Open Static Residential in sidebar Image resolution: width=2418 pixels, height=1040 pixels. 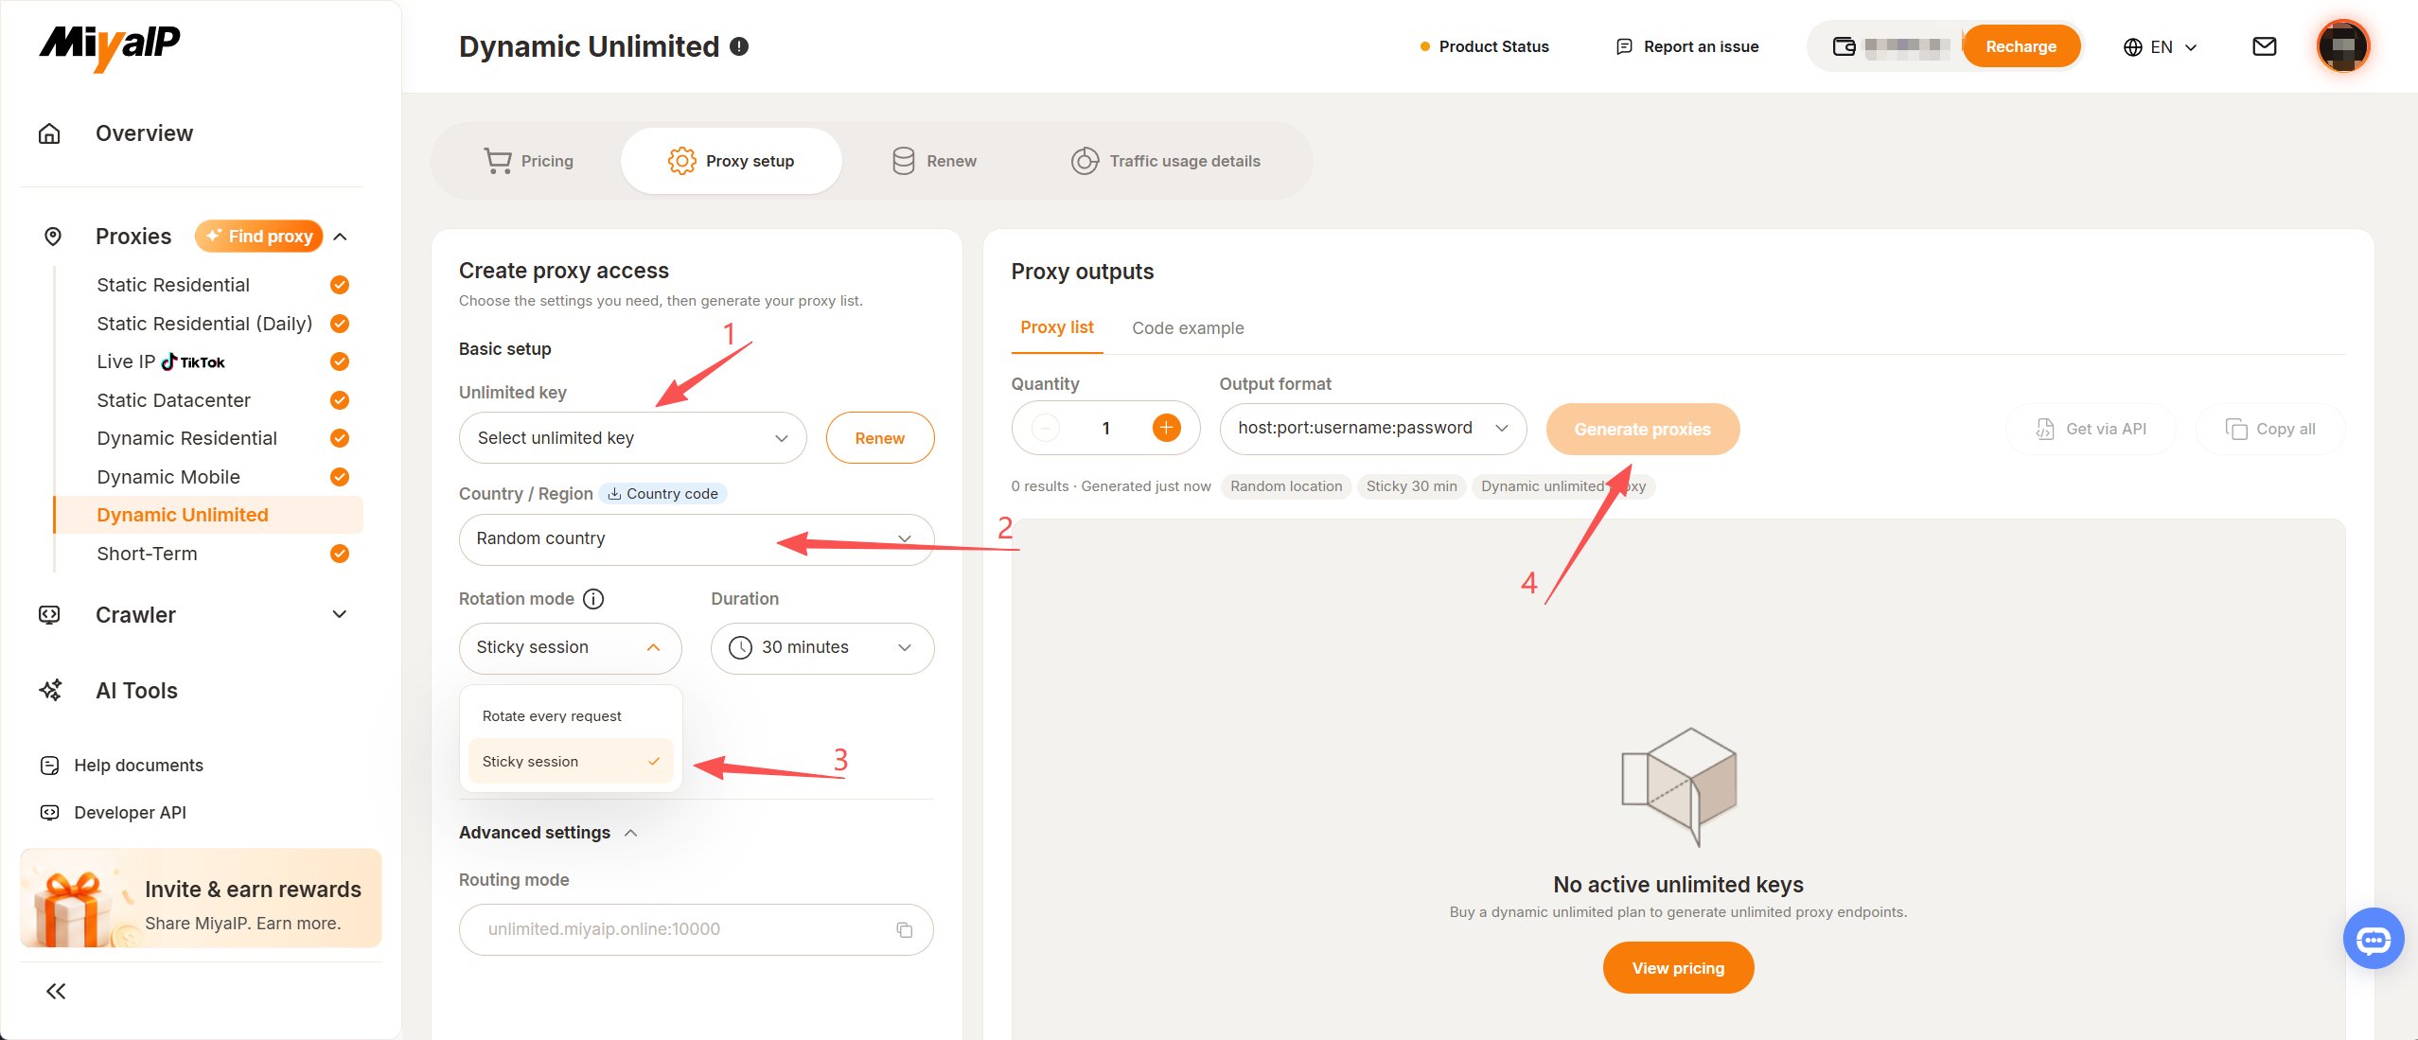pos(172,285)
